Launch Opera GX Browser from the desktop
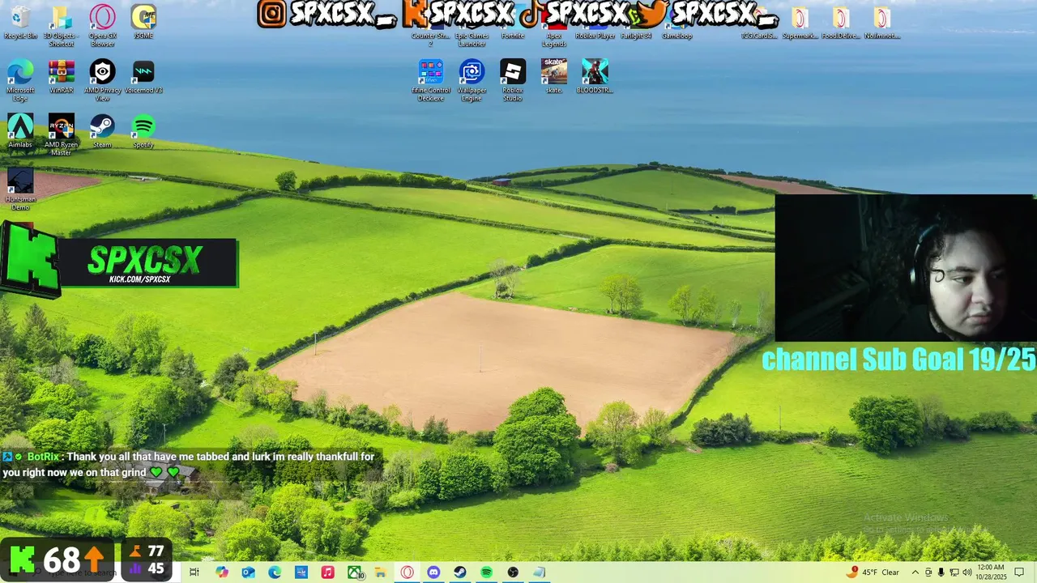This screenshot has width=1037, height=583. (102, 26)
